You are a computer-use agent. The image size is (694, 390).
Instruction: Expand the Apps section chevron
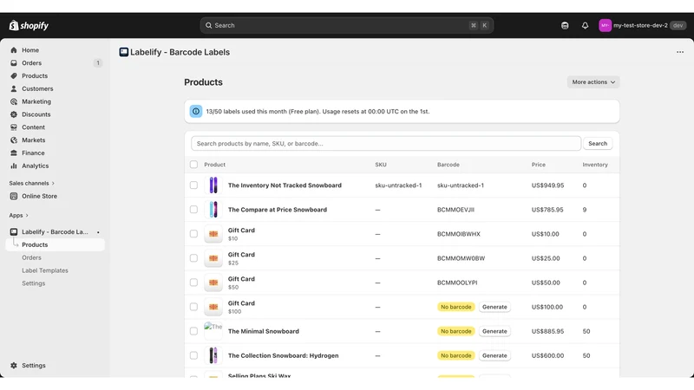[x=27, y=215]
